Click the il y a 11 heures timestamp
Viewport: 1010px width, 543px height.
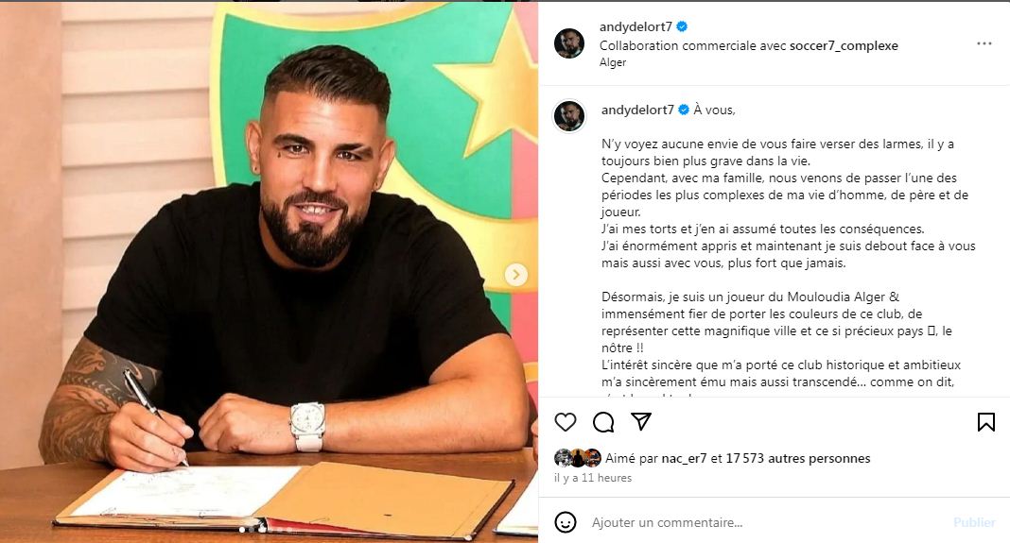pos(593,478)
